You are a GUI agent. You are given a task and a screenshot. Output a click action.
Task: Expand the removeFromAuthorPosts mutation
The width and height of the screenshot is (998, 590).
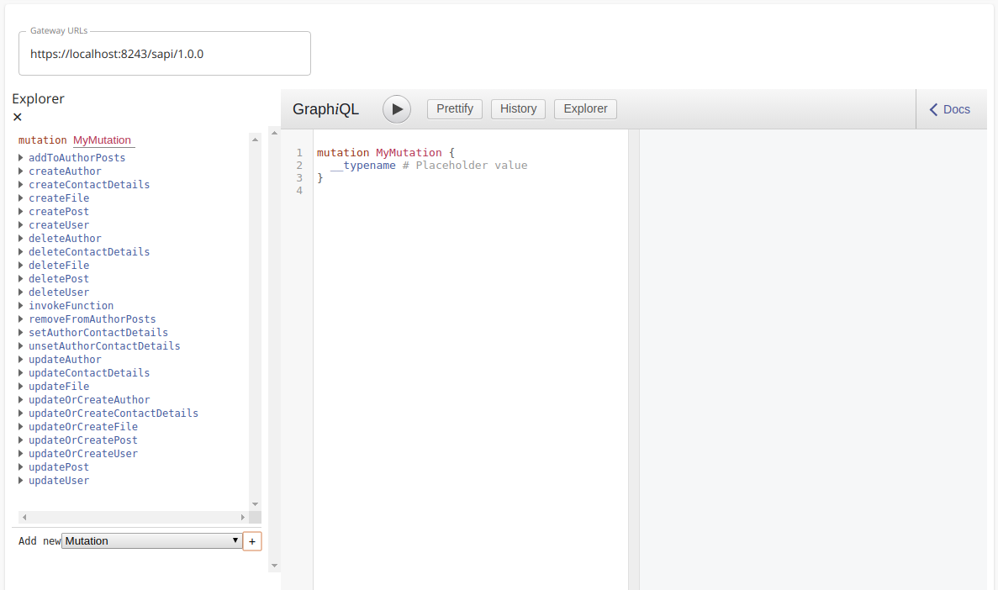[20, 319]
